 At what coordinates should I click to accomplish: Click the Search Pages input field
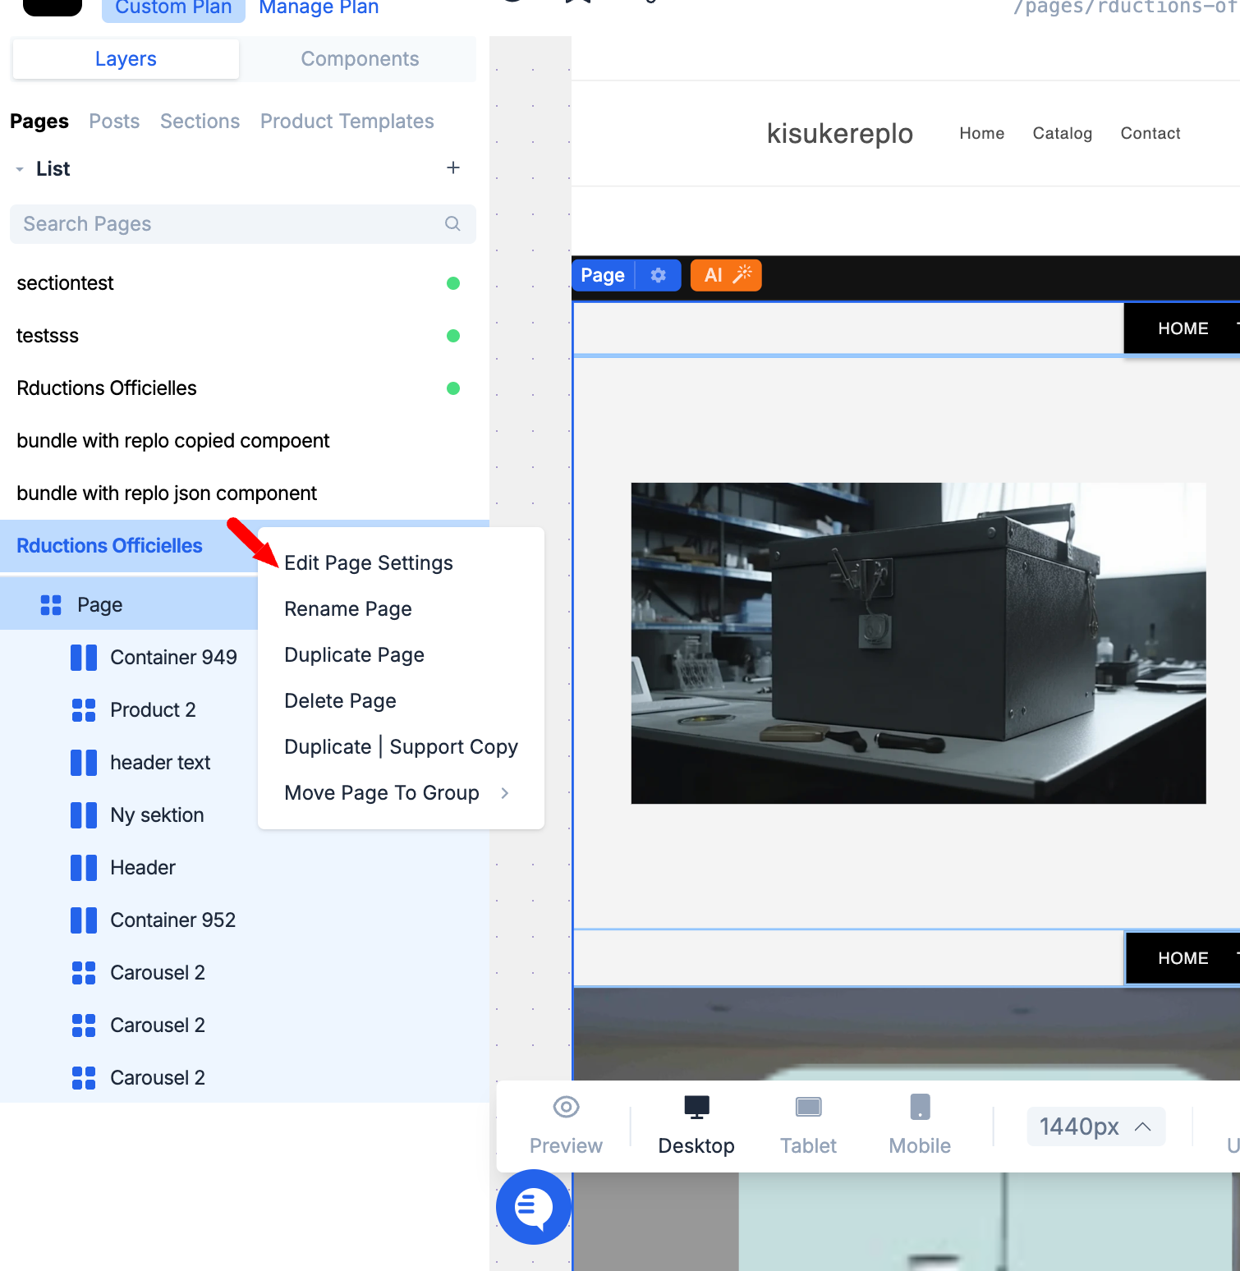coord(230,224)
